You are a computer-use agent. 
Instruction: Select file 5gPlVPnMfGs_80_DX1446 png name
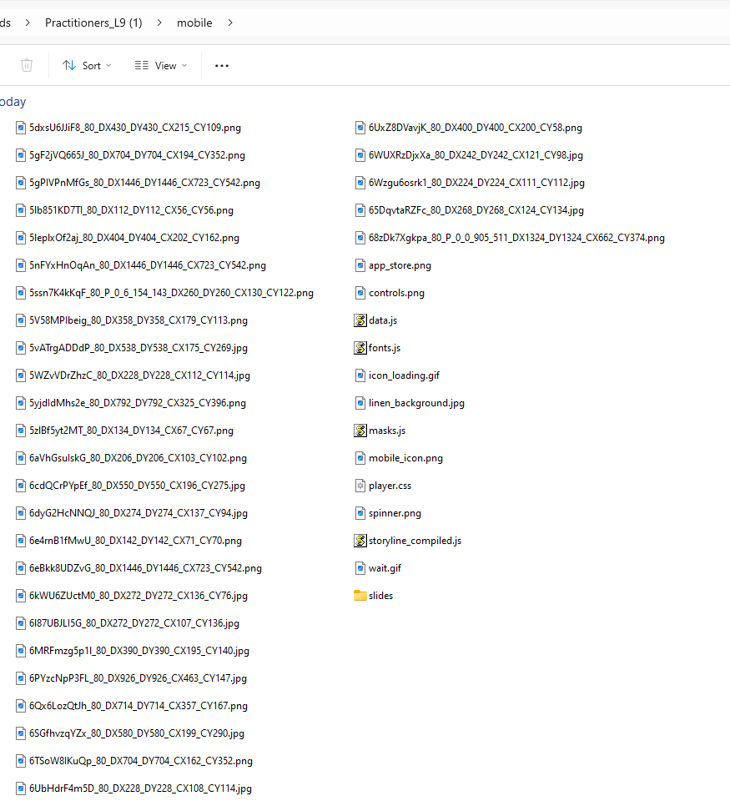pyautogui.click(x=144, y=183)
